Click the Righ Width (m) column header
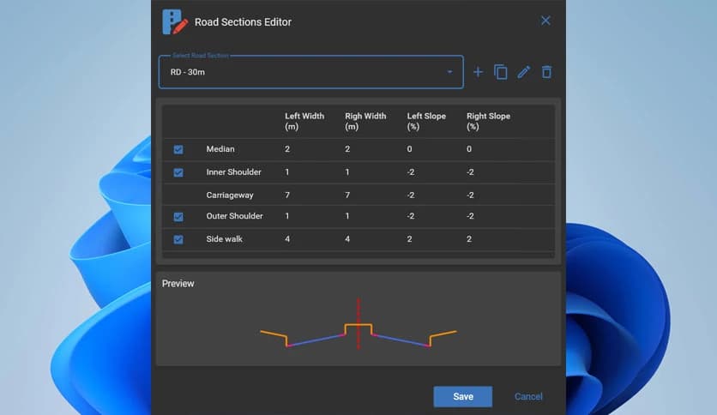The width and height of the screenshot is (717, 415). click(365, 121)
